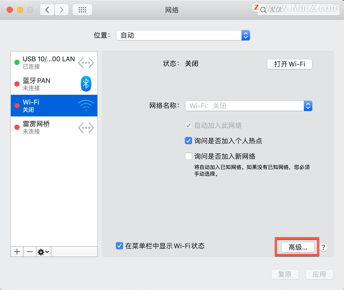Click the Thunderbolt Bridge (雷雳网桥) icon
Viewport: 344px width, 290px height.
(86, 127)
